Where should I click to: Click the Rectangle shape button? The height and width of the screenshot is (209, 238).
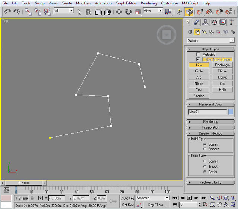pos(222,65)
